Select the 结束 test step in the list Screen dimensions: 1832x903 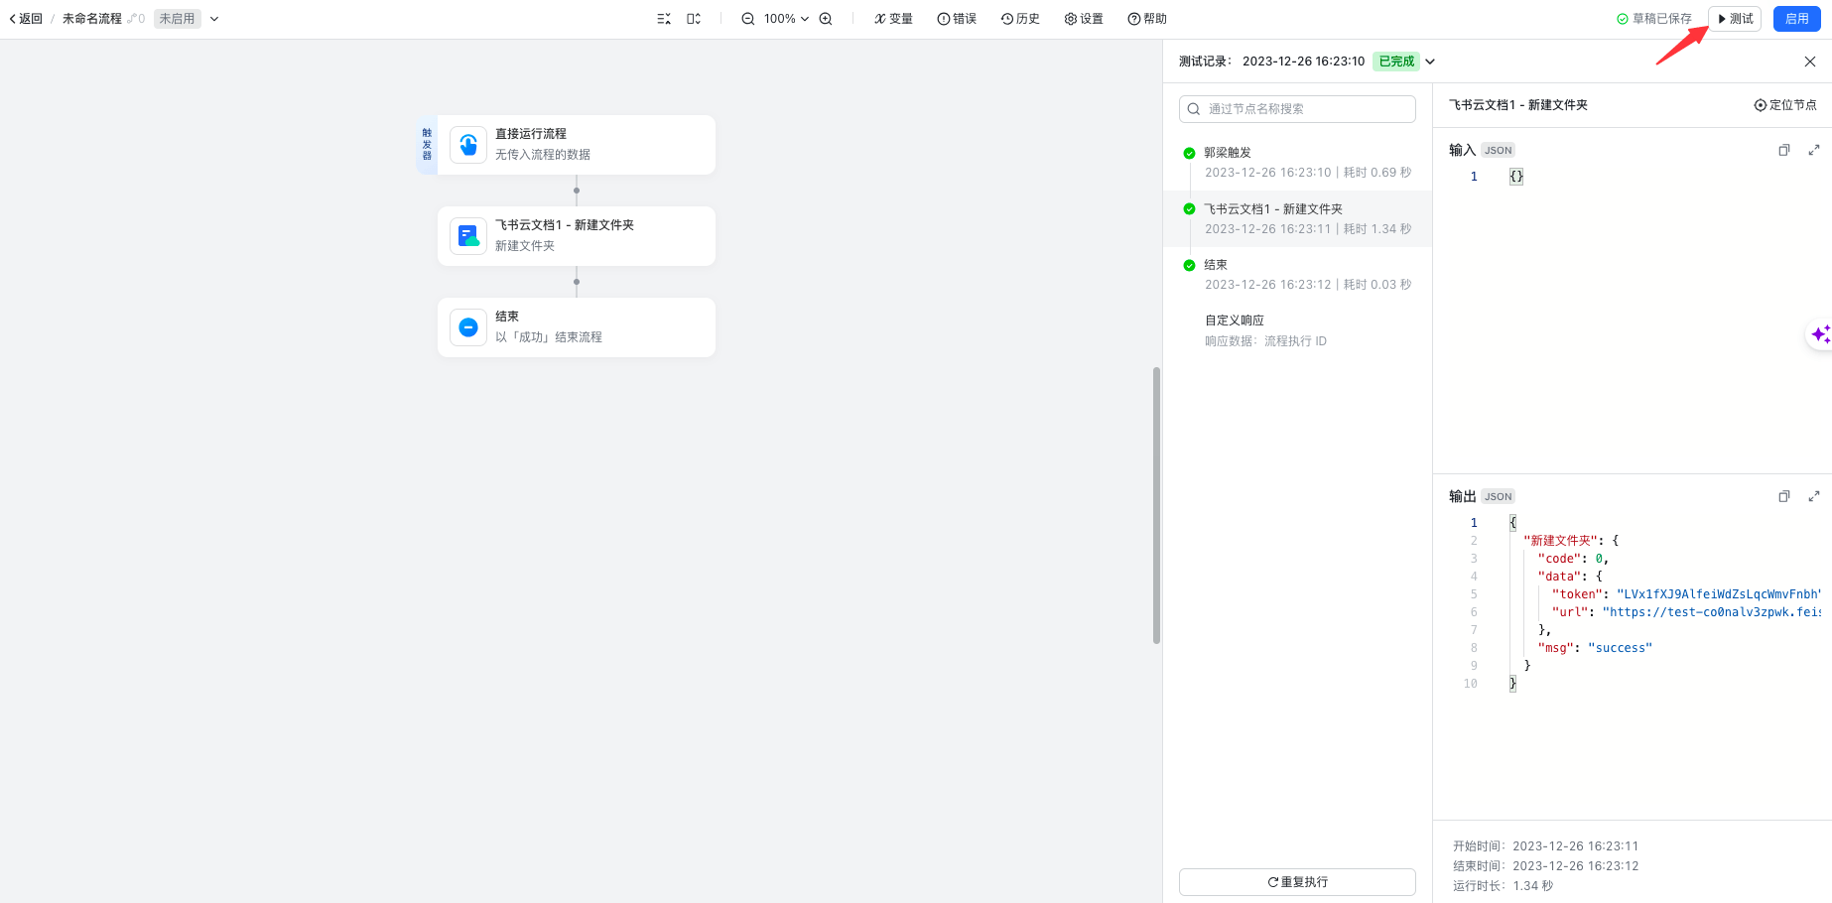[x=1297, y=275]
